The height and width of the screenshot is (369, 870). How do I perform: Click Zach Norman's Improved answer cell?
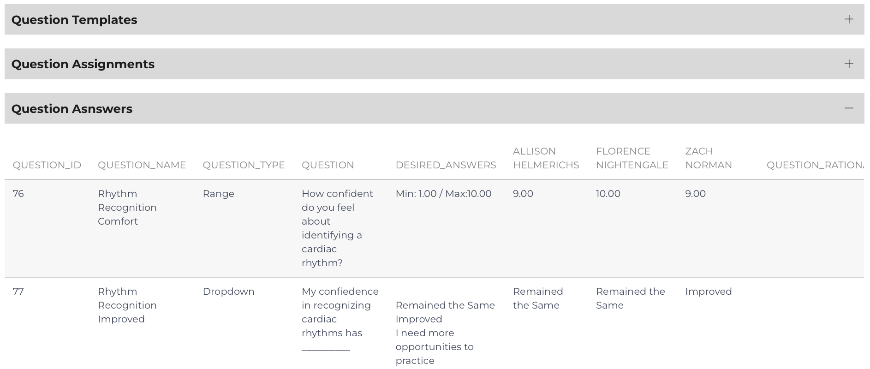click(x=709, y=292)
